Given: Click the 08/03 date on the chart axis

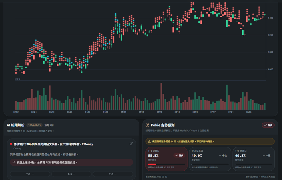Looking at the screenshot, I should click(x=249, y=112).
